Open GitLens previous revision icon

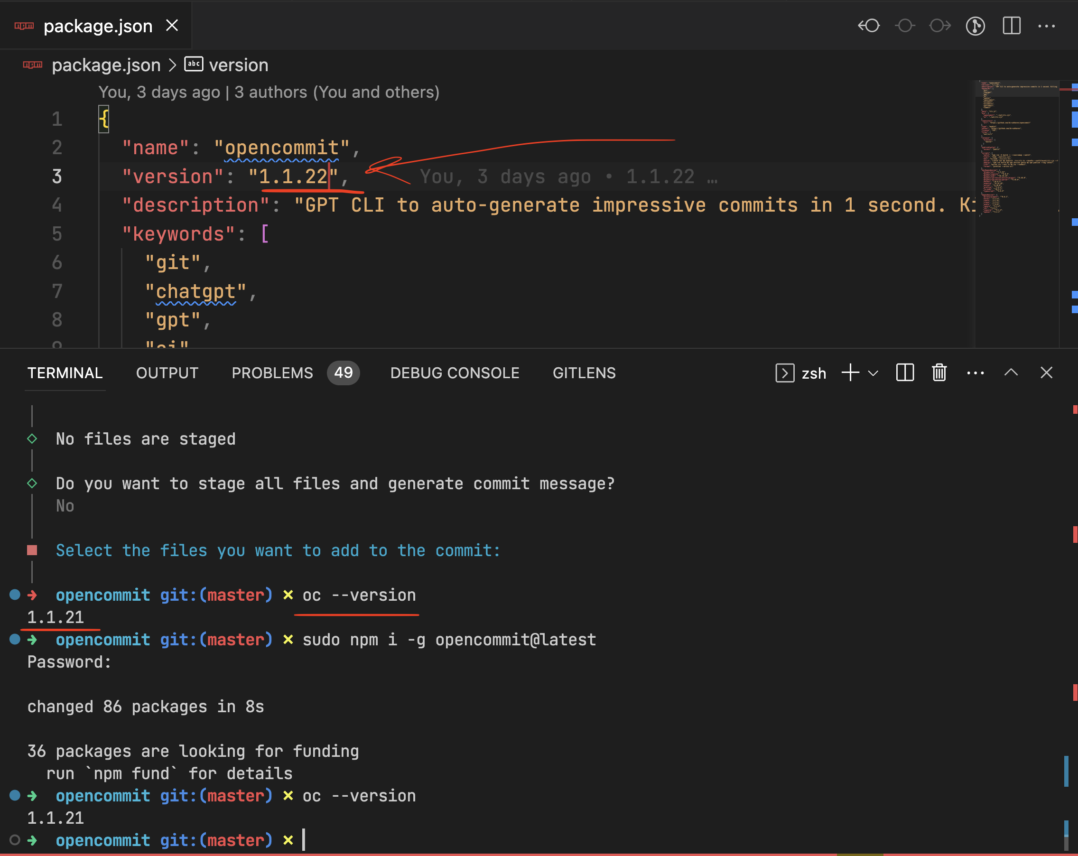click(x=869, y=26)
